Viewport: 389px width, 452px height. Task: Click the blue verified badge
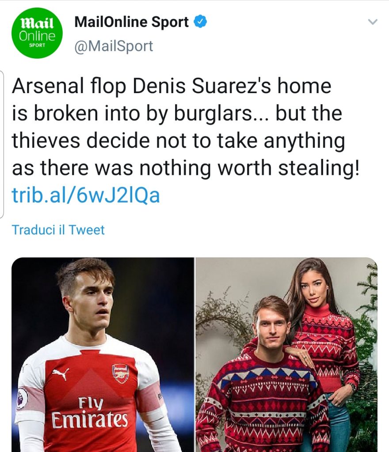(200, 22)
